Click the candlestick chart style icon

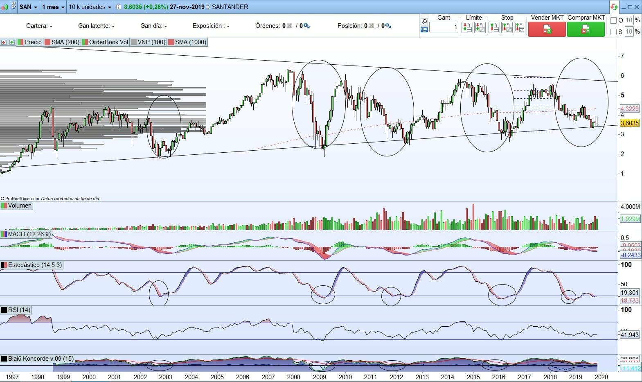tap(4, 7)
